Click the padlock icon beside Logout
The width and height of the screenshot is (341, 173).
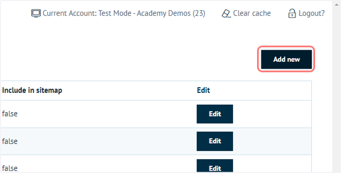[x=292, y=13]
